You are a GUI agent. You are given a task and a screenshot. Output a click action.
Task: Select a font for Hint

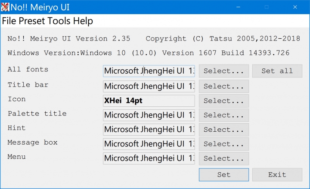tap(224, 130)
